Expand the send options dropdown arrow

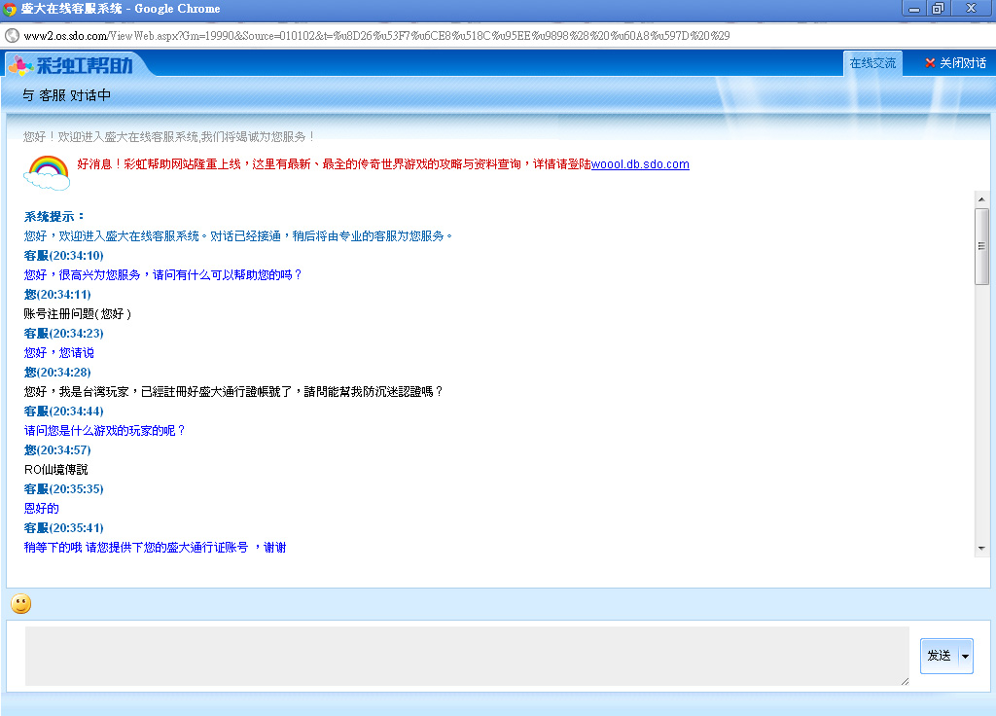(966, 656)
